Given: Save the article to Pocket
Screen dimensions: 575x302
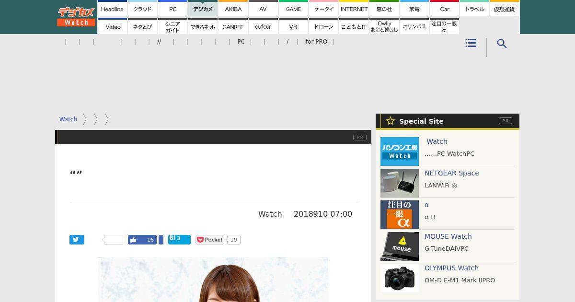Looking at the screenshot, I should pyautogui.click(x=210, y=240).
